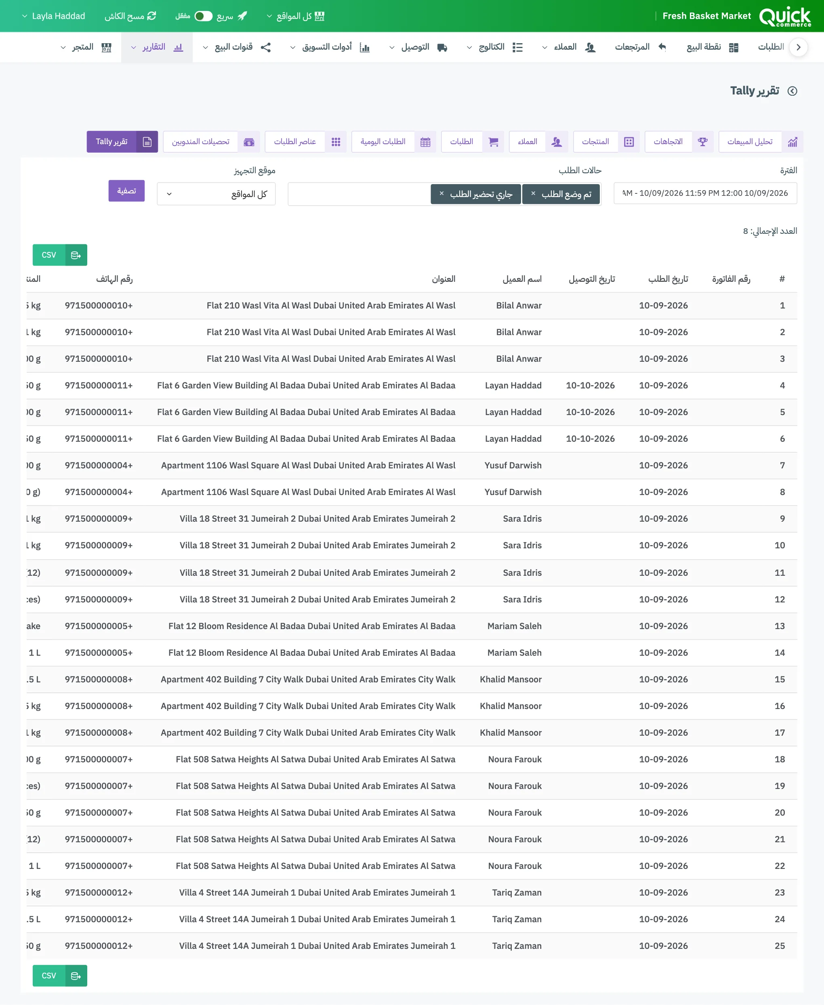Click the purple filter button

coord(126,191)
